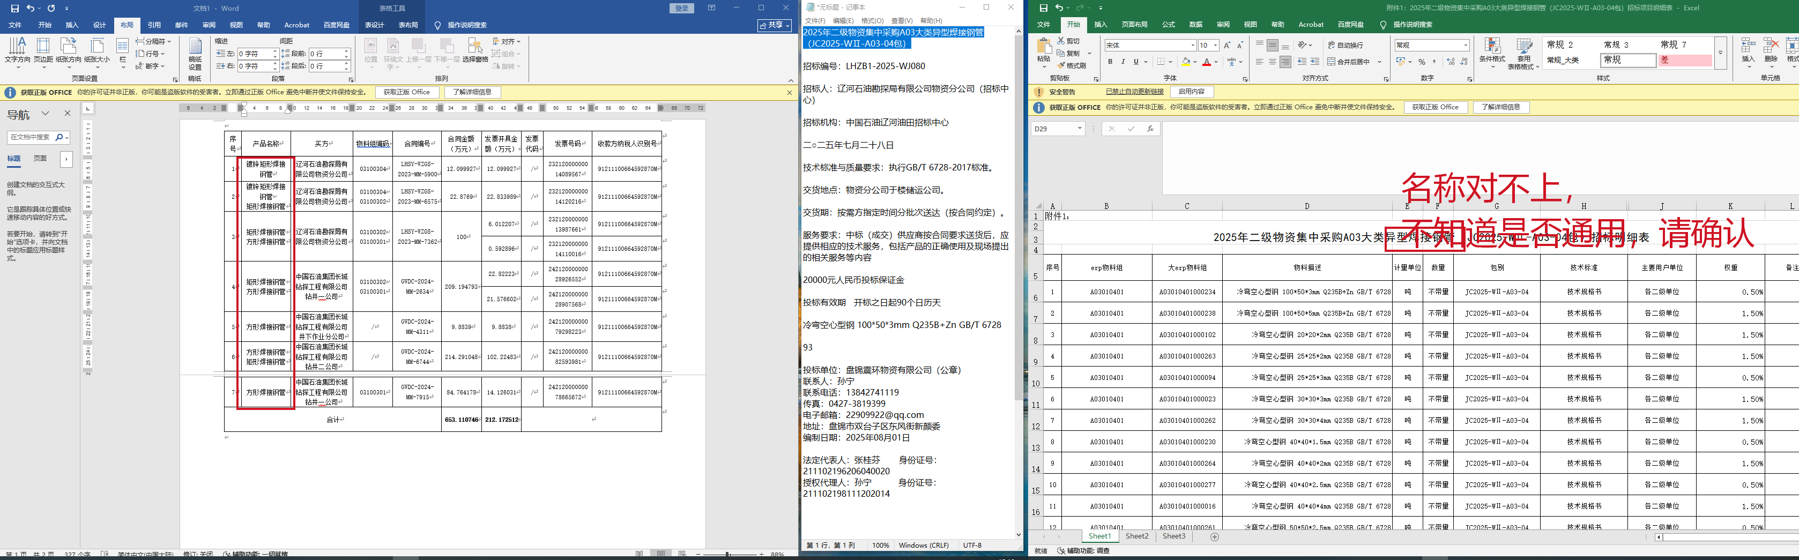This screenshot has height=560, width=1799.
Task: Toggle center horizontal alignment in Excel
Action: (x=1273, y=62)
